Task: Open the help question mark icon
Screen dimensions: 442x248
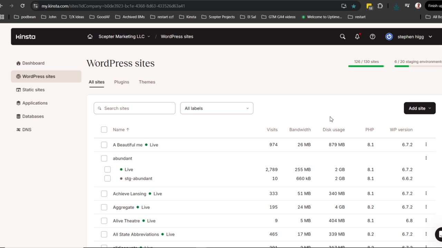Action: click(x=373, y=37)
